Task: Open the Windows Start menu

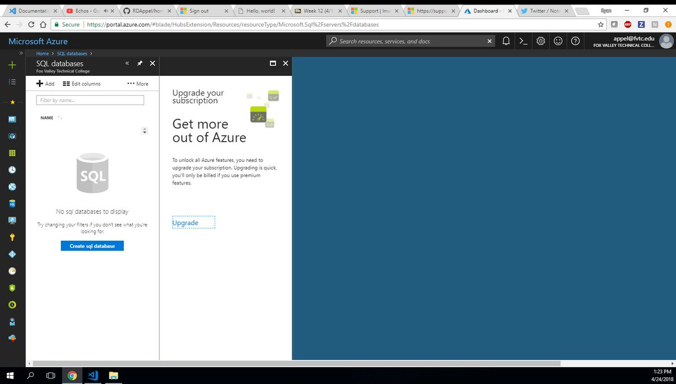Action: [10, 376]
